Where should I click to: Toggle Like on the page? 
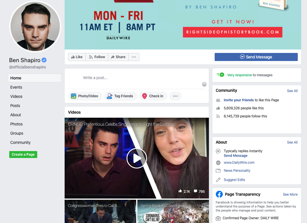tap(77, 57)
